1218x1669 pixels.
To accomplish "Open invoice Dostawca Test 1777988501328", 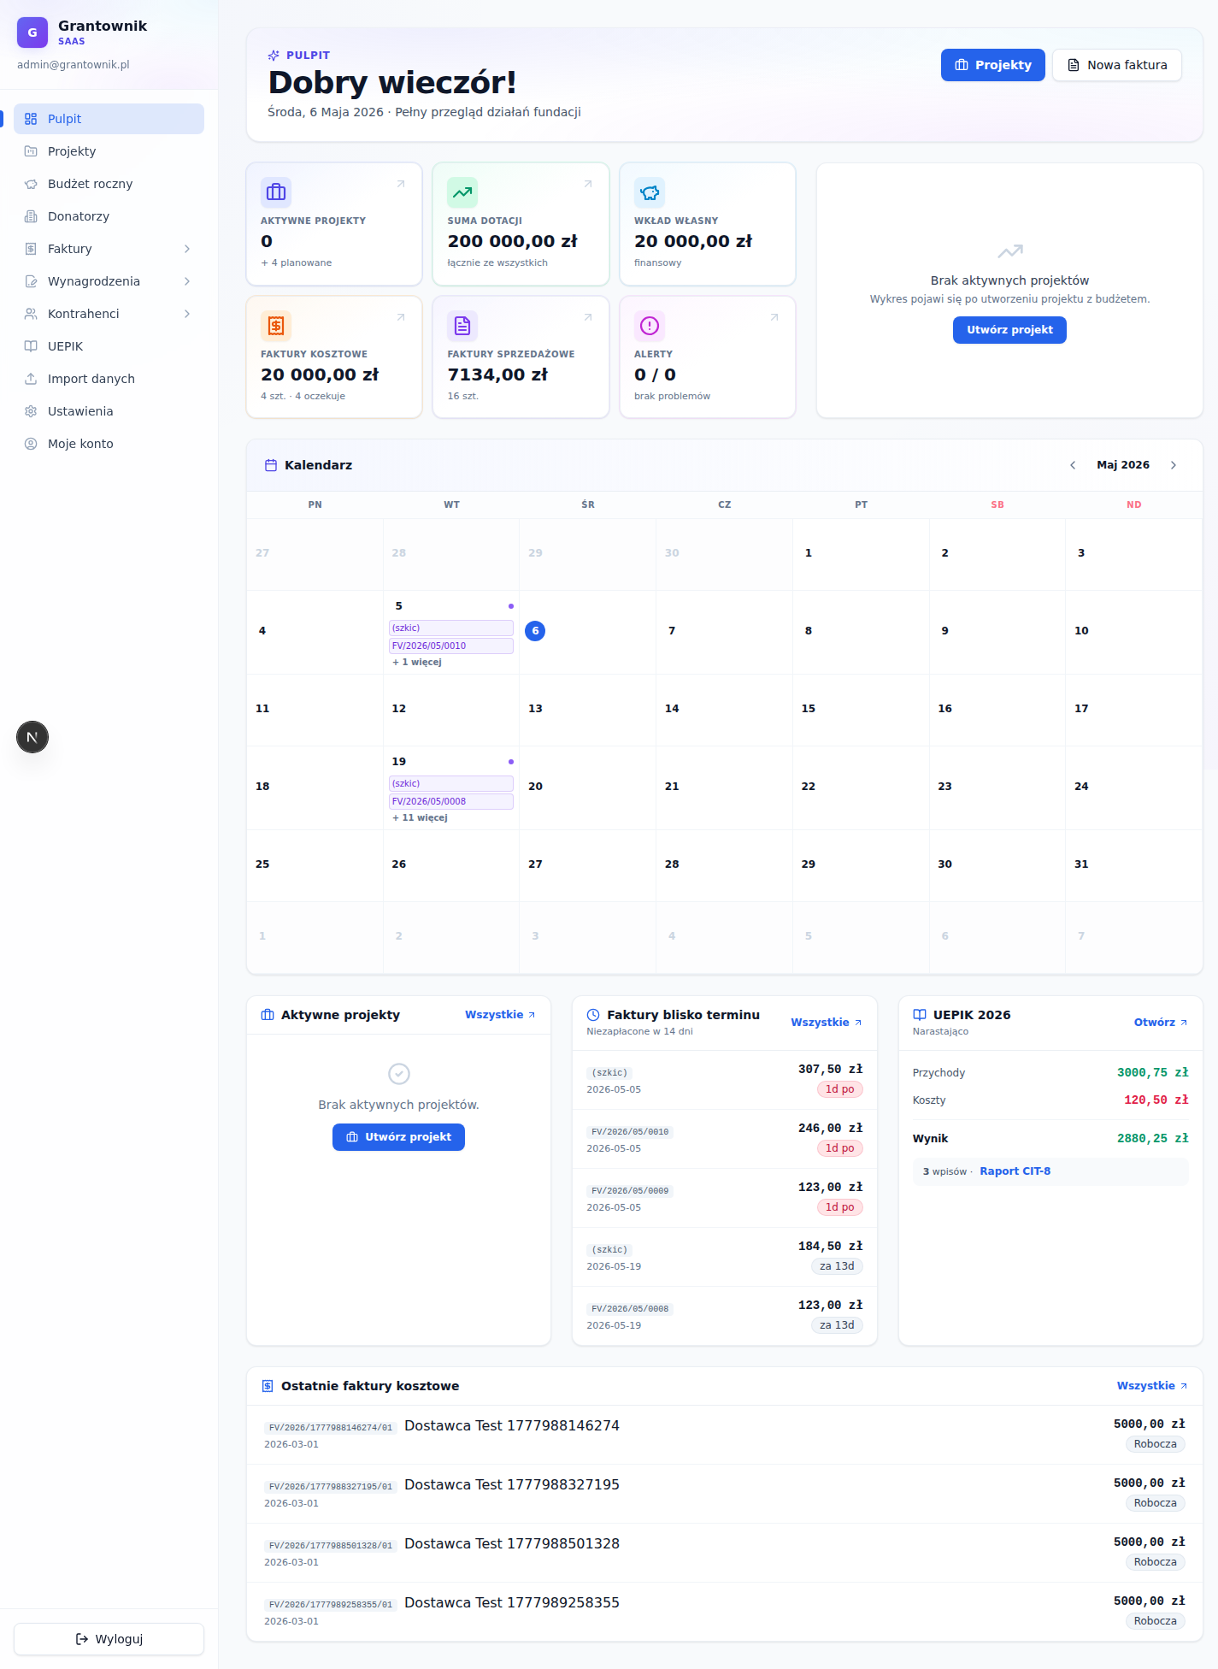I will [x=725, y=1553].
